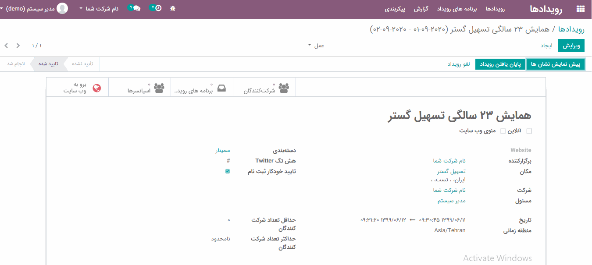Open the مدیر سیستم user menu
Image resolution: width=592 pixels, height=265 pixels.
(35, 9)
